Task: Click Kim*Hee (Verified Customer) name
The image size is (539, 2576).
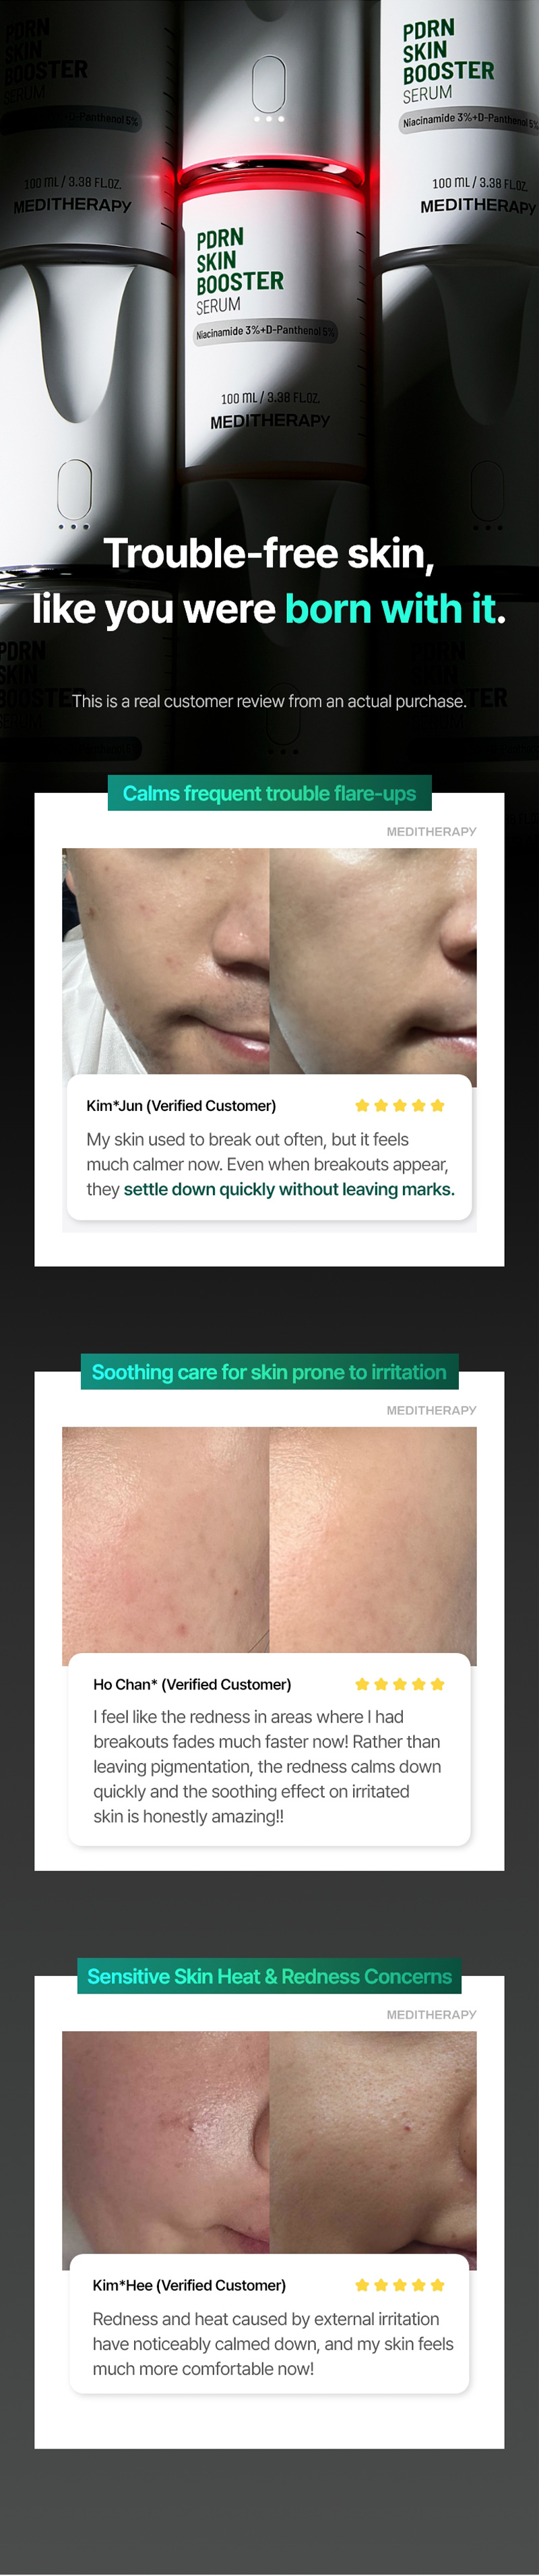Action: coord(189,2285)
